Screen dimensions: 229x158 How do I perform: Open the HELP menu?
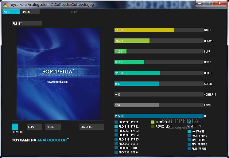(x=74, y=12)
